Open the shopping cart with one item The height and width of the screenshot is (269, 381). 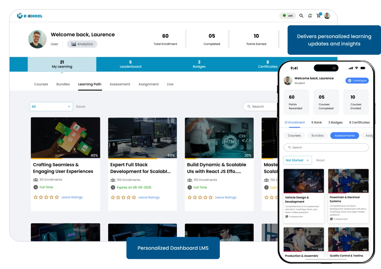click(x=318, y=15)
